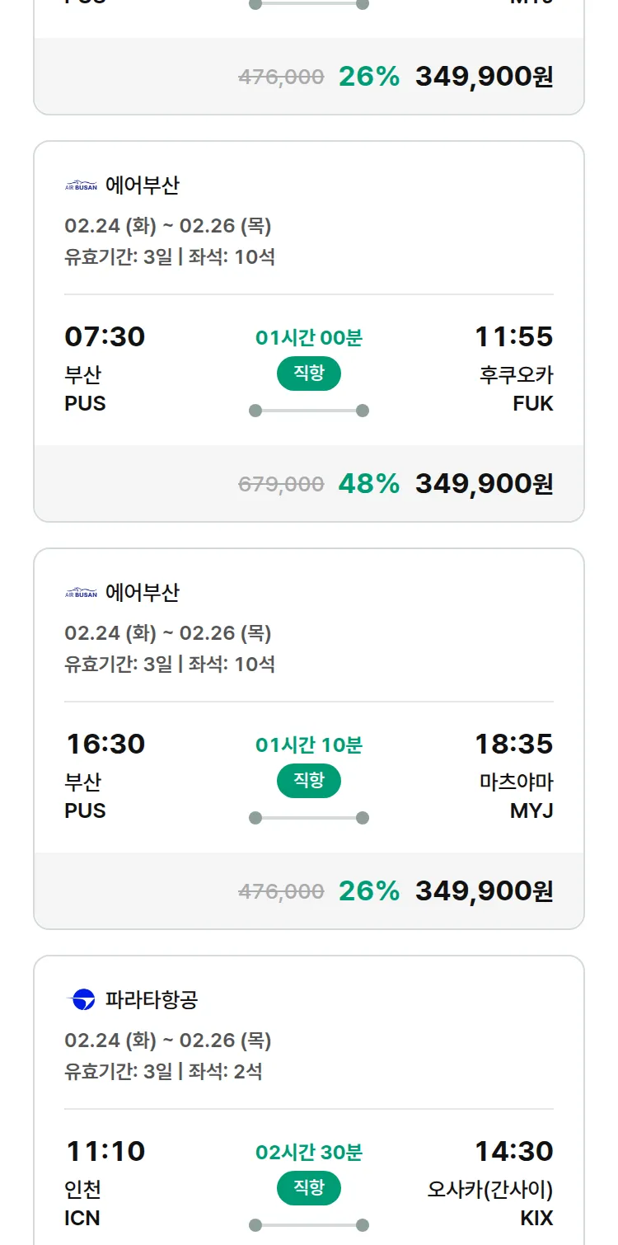Click the route line under 01시간 00분

pos(309,411)
